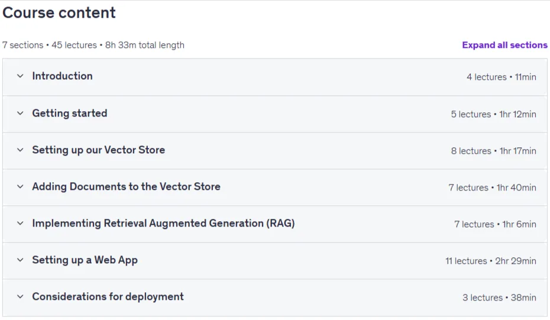Click the chevron beside Introduction

click(20, 76)
